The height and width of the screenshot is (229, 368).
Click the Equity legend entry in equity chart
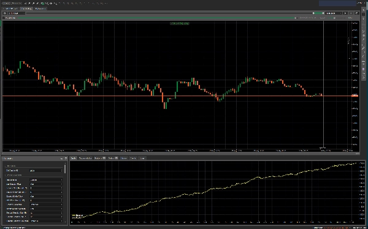[77, 217]
